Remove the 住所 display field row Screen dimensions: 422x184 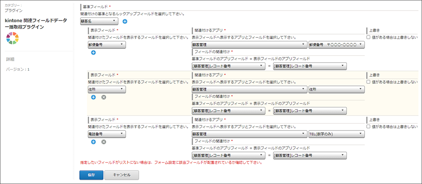coord(104,97)
